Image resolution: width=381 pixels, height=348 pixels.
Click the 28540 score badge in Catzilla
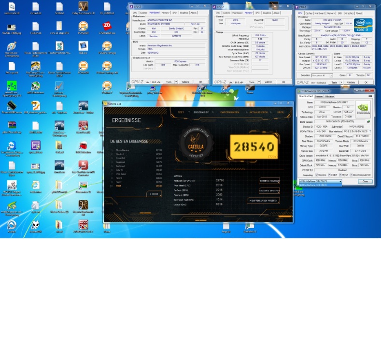(254, 146)
